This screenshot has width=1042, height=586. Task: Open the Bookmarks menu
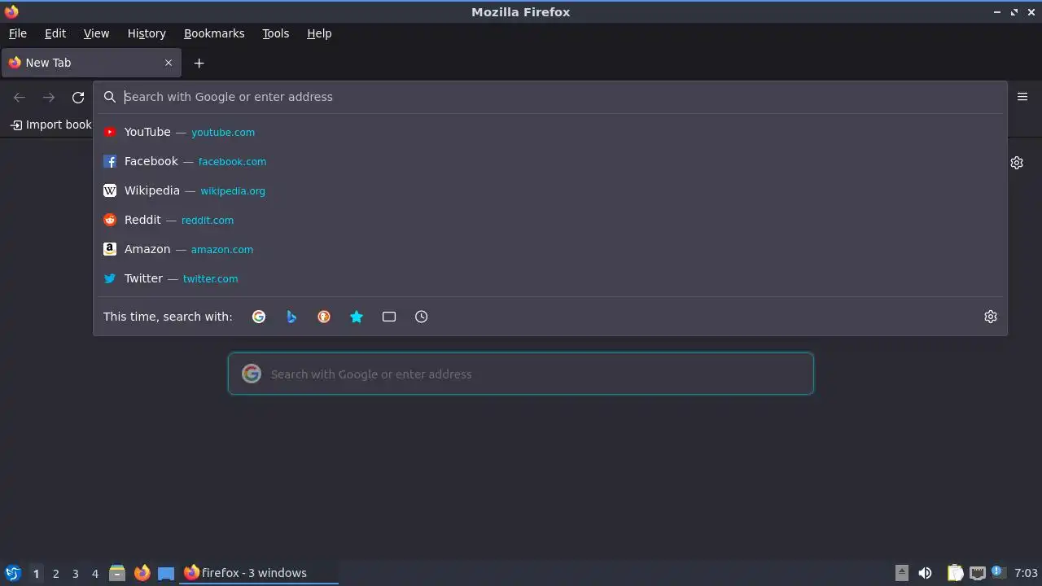click(214, 33)
